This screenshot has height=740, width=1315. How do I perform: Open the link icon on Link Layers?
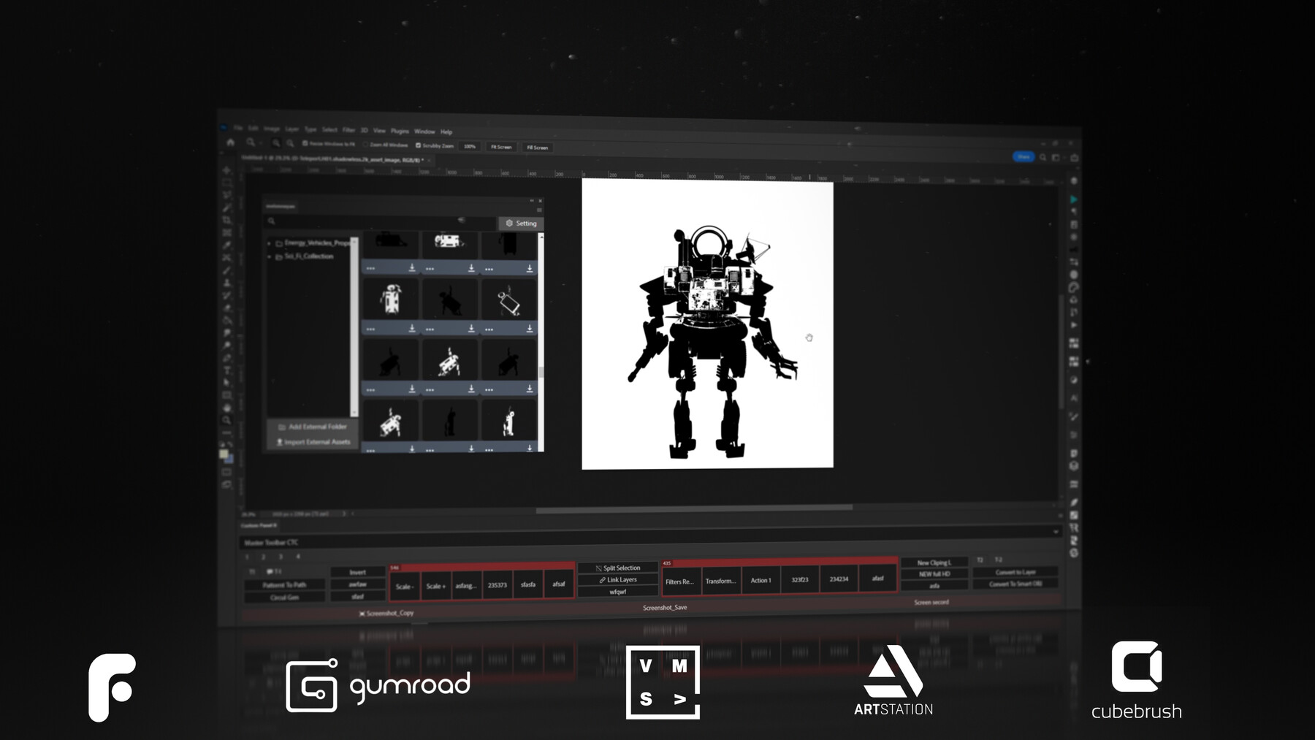click(602, 580)
